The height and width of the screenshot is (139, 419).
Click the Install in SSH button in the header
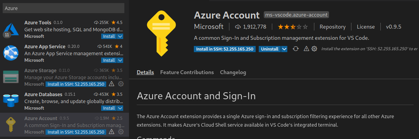(225, 49)
